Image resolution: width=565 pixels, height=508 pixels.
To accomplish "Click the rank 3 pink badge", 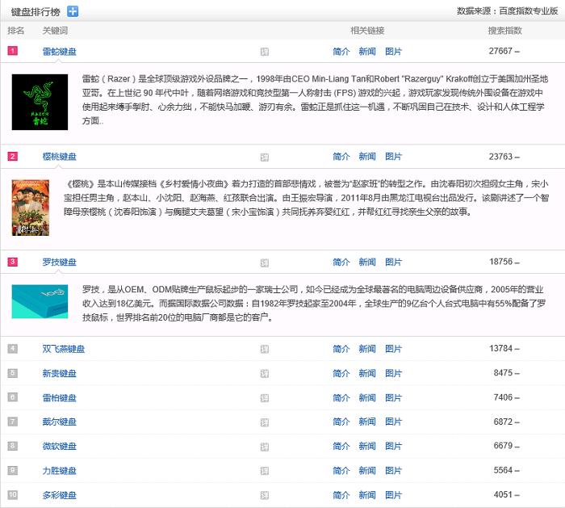I will point(13,262).
